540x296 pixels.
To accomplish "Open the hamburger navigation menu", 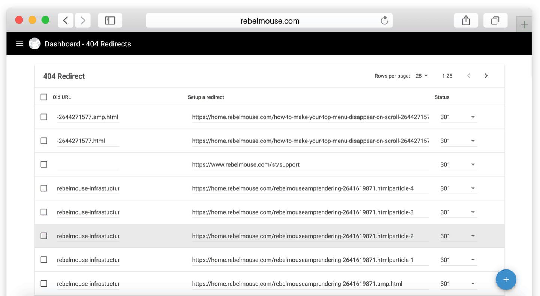I will click(x=20, y=44).
